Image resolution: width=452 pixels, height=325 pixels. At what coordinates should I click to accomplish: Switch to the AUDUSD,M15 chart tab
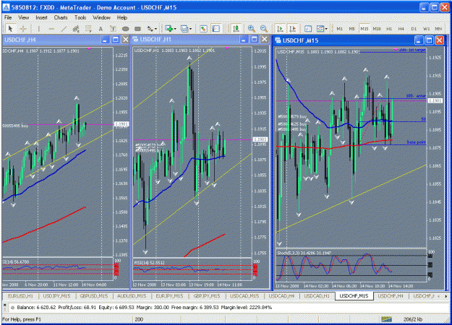click(x=132, y=296)
